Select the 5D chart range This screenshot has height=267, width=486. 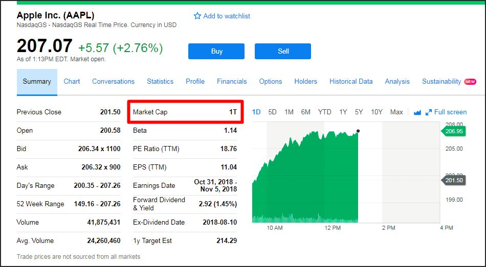tap(272, 112)
